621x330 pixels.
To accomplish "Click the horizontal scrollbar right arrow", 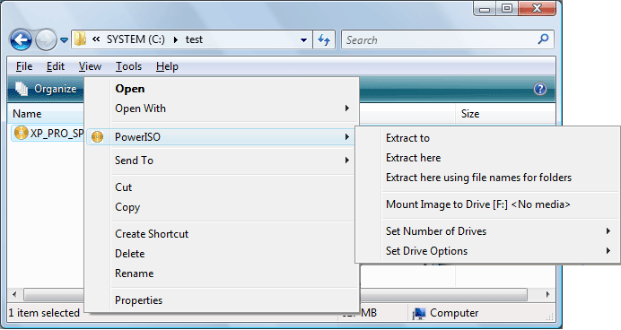I will click(x=547, y=294).
